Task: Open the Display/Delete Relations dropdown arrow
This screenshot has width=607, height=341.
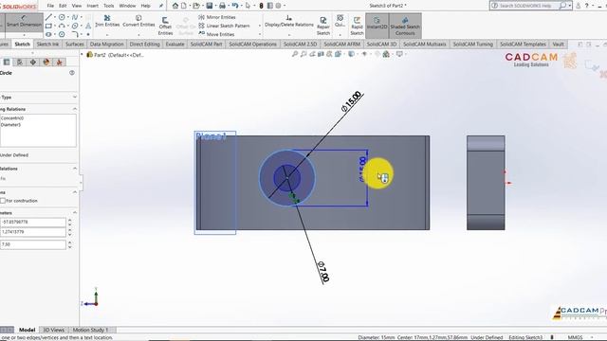Action: pyautogui.click(x=288, y=35)
